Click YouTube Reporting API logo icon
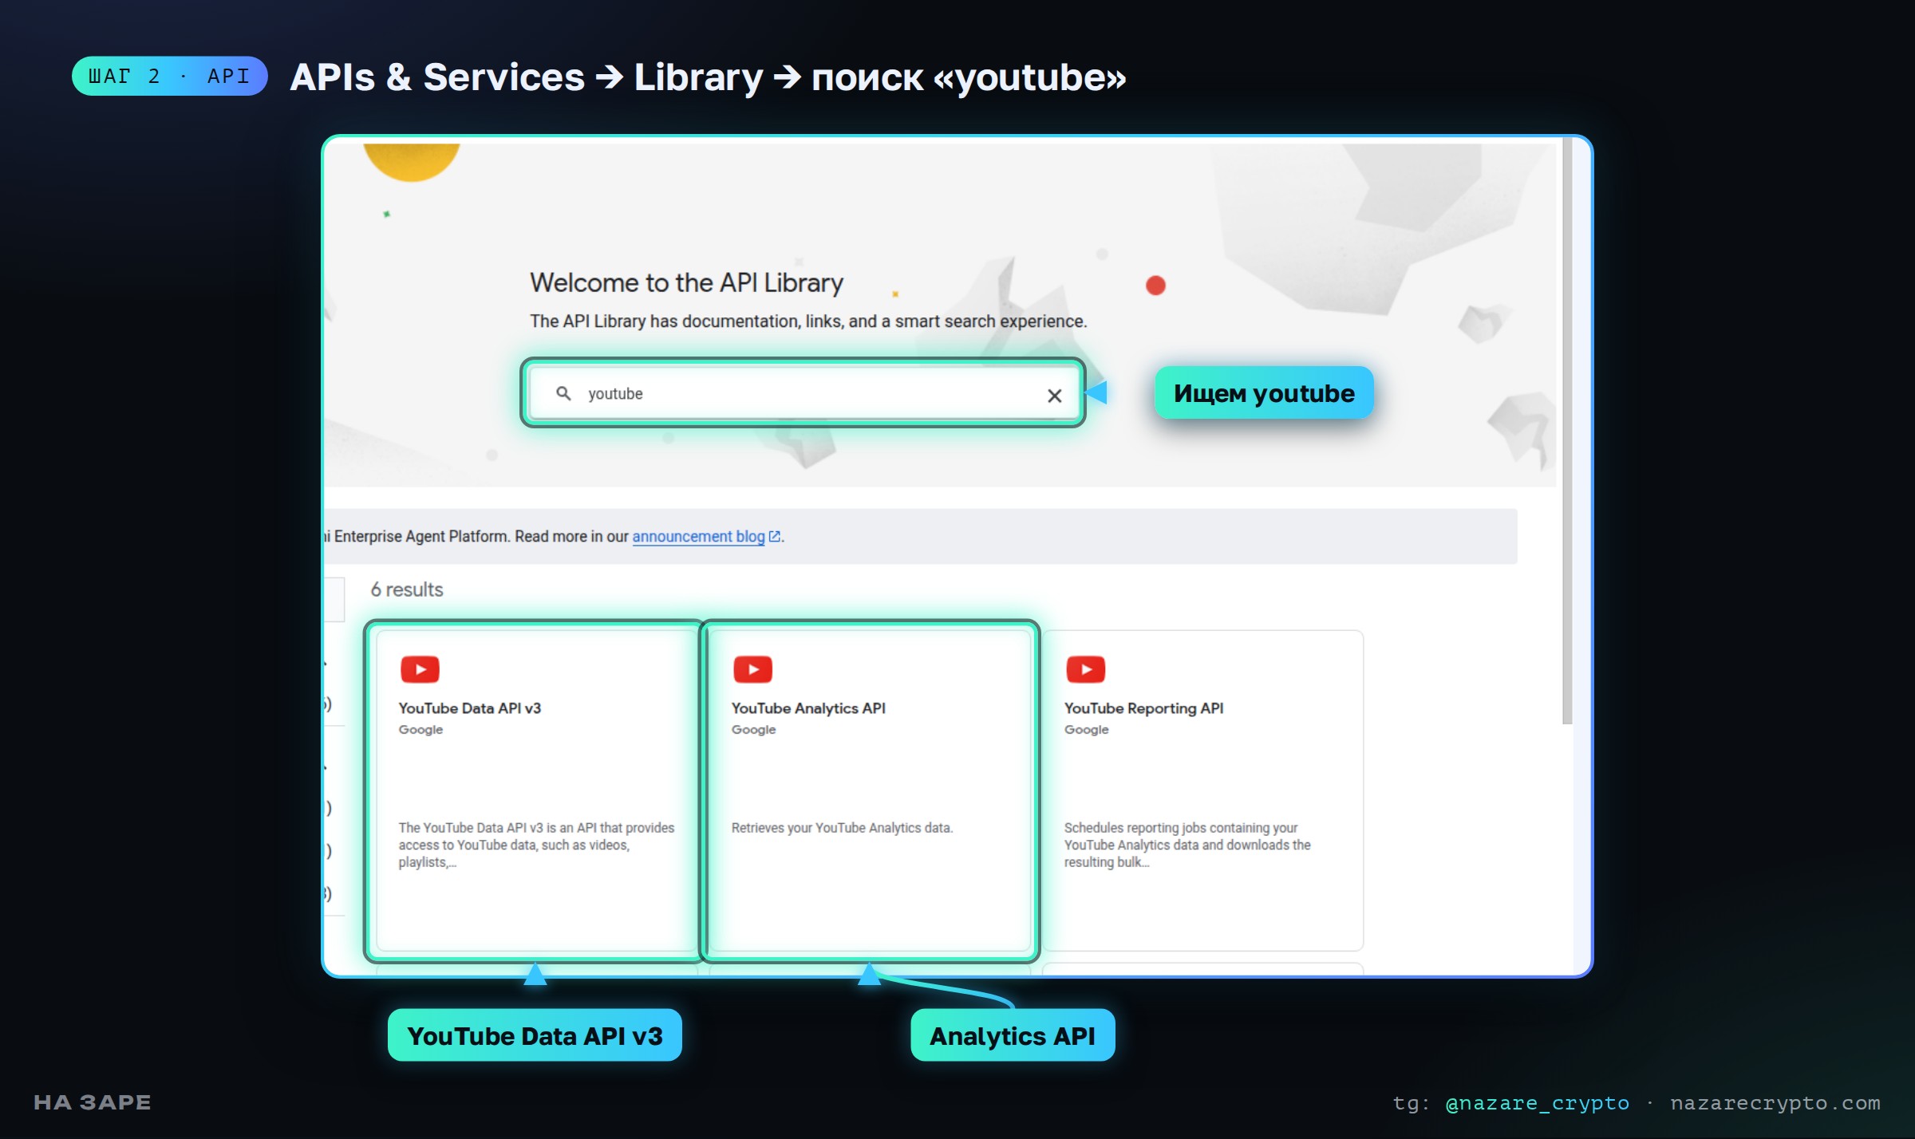 (1085, 669)
